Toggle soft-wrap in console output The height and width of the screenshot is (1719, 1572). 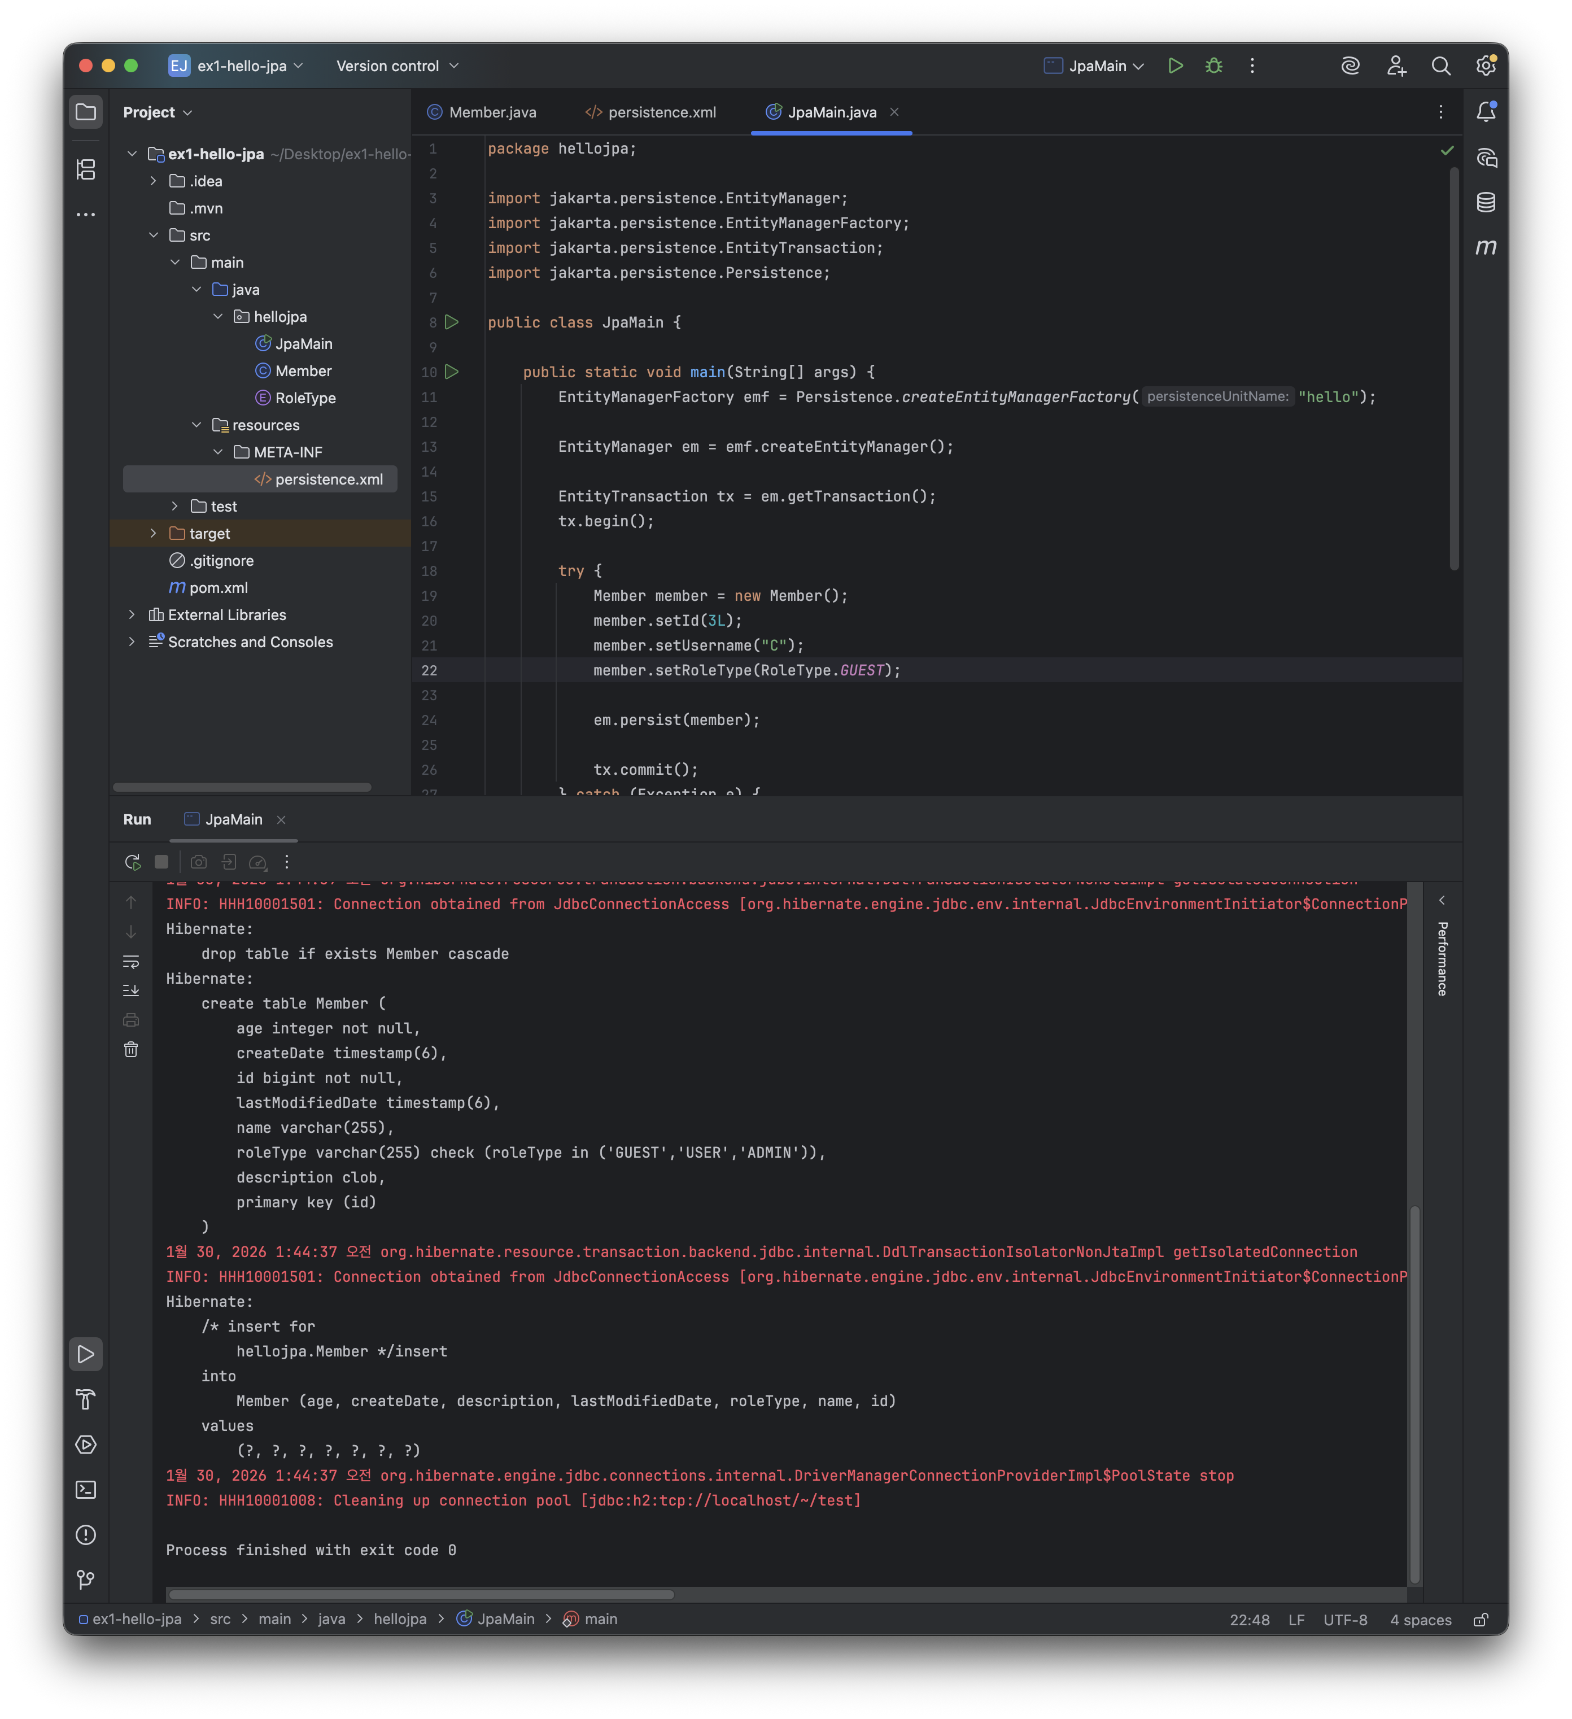[x=130, y=962]
